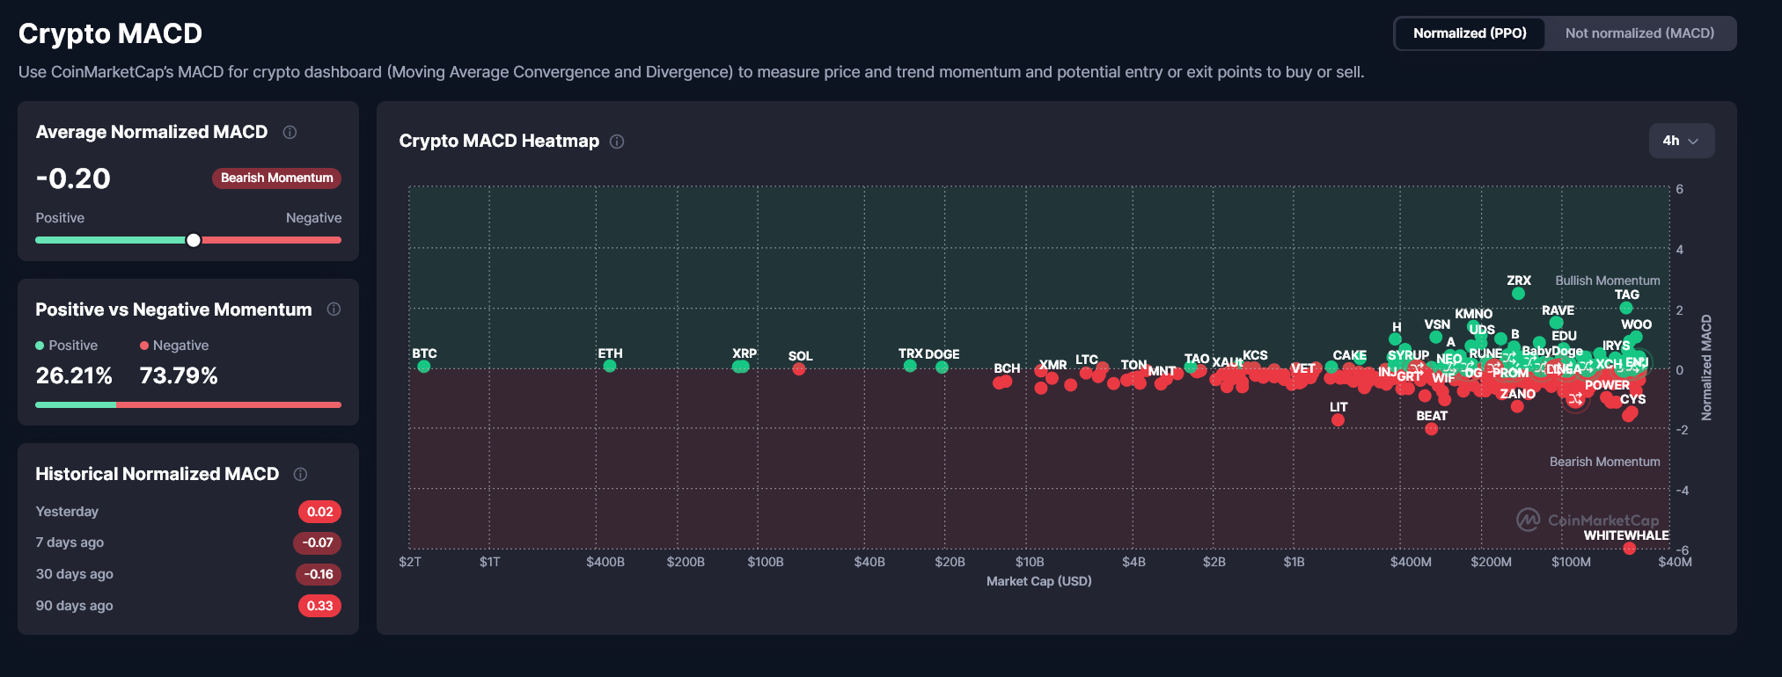Click info icon beside Historical Normalized MACD
This screenshot has width=1782, height=677.
[300, 474]
